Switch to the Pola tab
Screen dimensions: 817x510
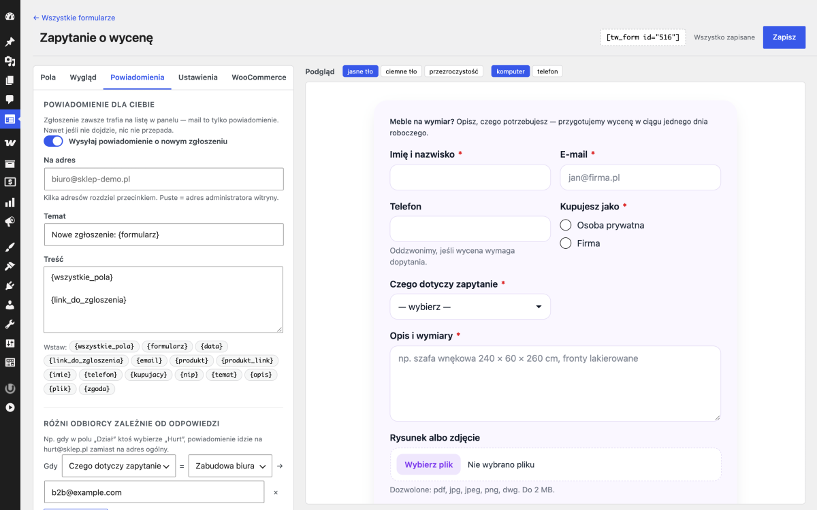tap(48, 78)
